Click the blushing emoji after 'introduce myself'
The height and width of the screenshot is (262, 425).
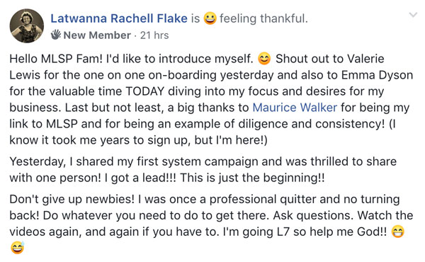coord(264,59)
